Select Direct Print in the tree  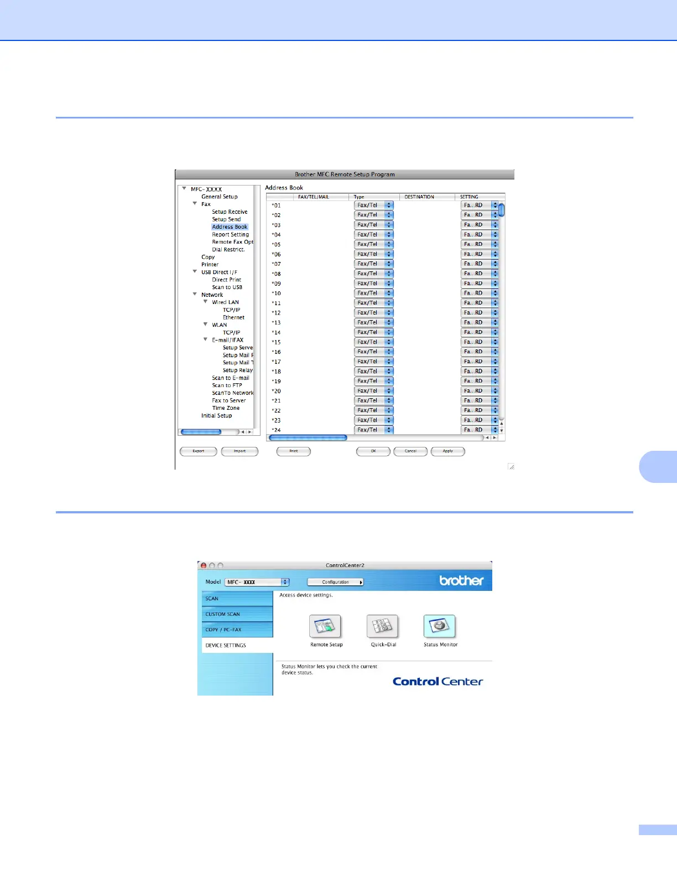(226, 280)
